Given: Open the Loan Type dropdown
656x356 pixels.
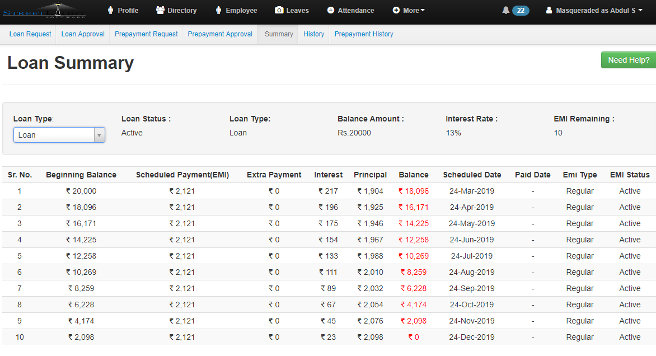Looking at the screenshot, I should click(x=59, y=135).
